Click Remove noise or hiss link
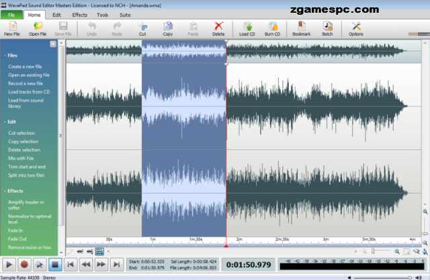Image resolution: width=430 pixels, height=280 pixels. pyautogui.click(x=30, y=247)
